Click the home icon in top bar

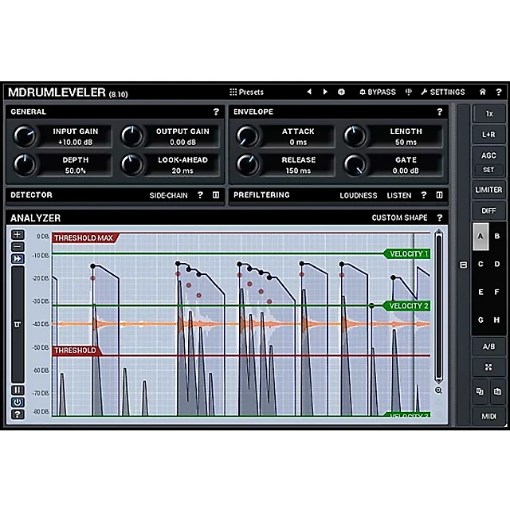click(x=482, y=92)
